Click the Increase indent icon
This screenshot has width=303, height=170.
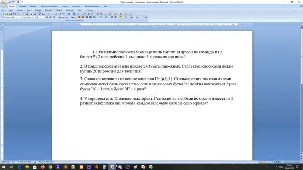(x=116, y=17)
